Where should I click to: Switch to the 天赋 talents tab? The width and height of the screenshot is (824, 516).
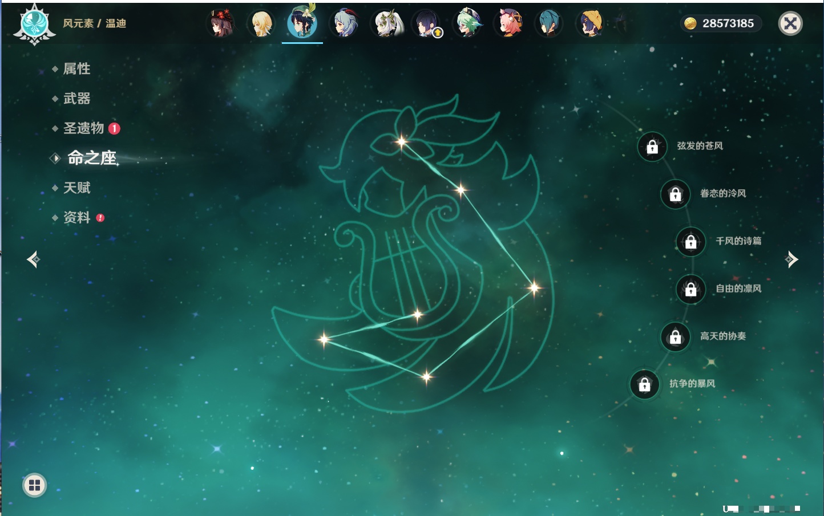76,188
